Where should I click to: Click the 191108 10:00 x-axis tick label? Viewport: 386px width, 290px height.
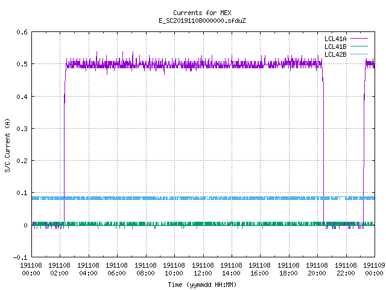point(174,269)
